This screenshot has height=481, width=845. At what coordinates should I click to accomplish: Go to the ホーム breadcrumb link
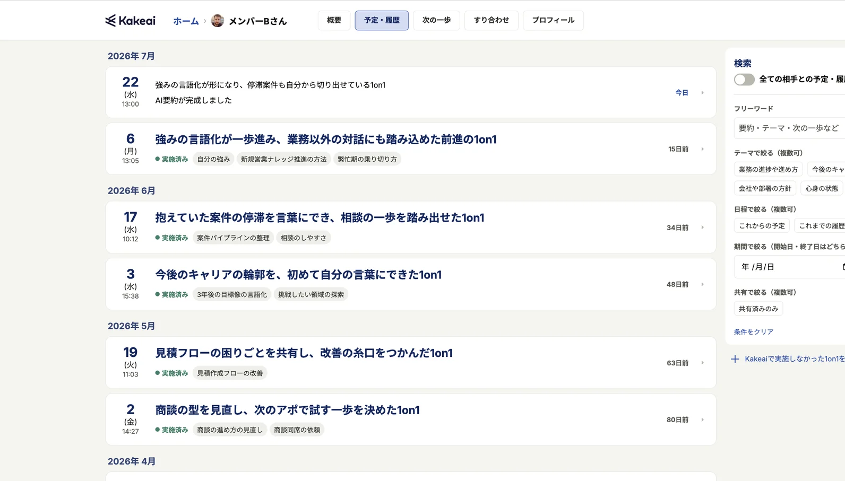pyautogui.click(x=186, y=21)
